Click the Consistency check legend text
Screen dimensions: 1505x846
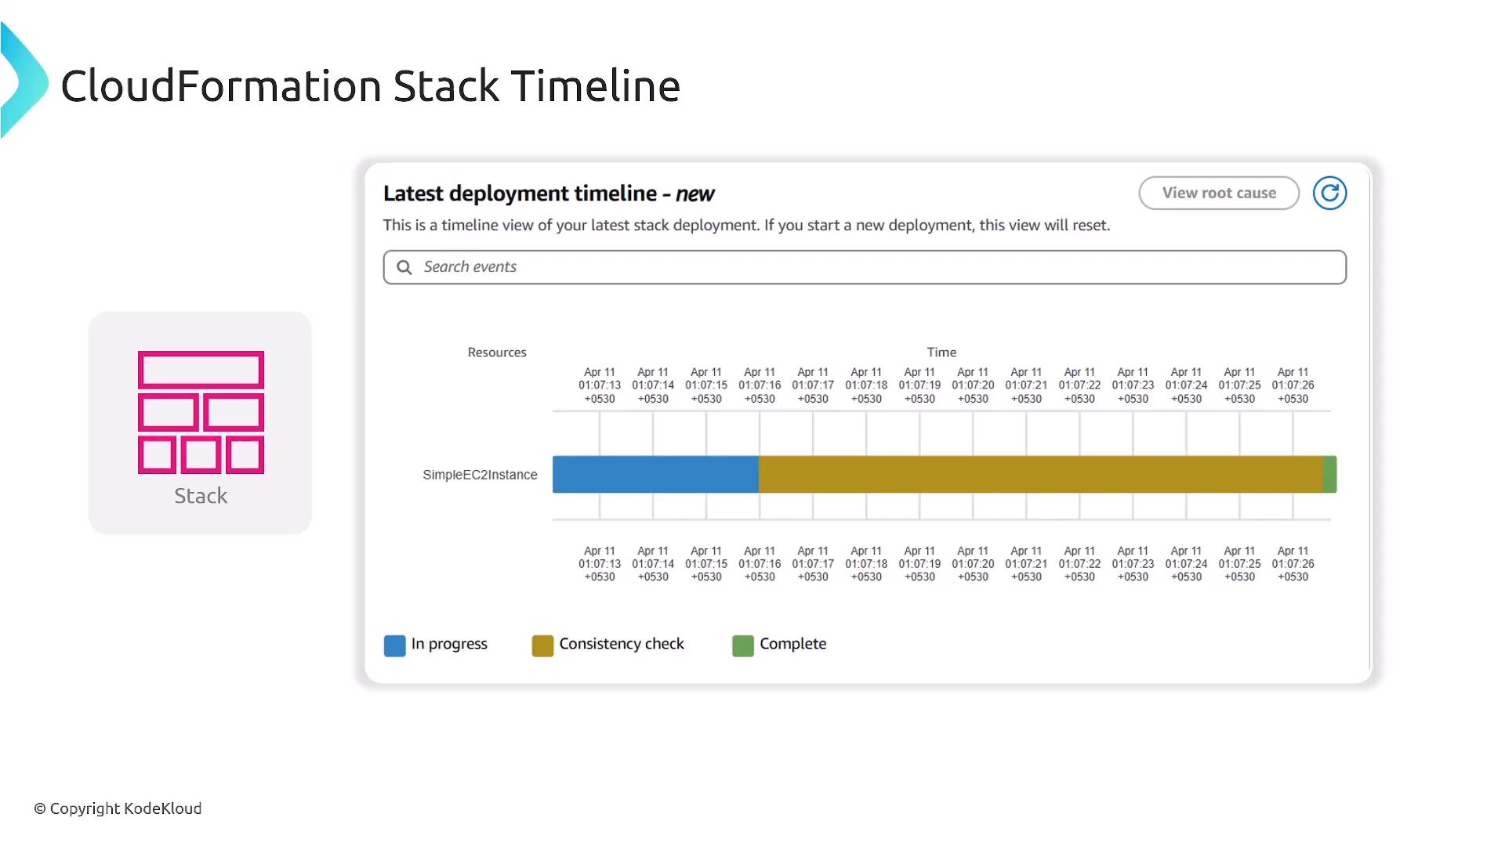pos(622,644)
